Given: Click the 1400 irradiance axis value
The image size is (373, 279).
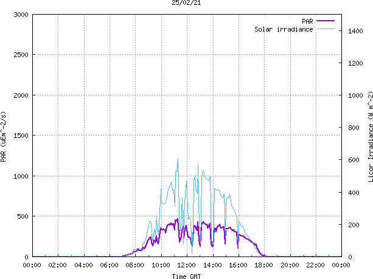Looking at the screenshot, I should (355, 31).
